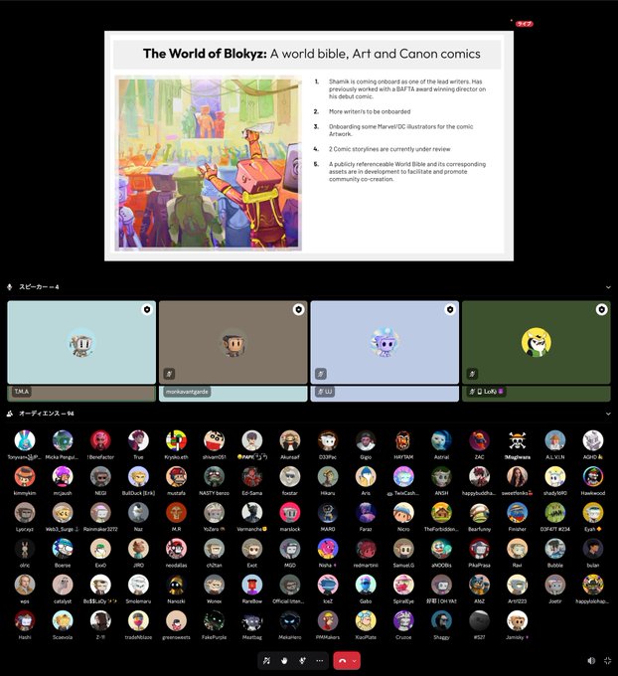Open Hawkwood audience avatar
Viewport: 618px width, 676px height.
[x=593, y=477]
